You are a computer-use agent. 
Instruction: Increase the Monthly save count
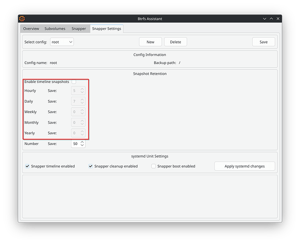click(x=82, y=121)
